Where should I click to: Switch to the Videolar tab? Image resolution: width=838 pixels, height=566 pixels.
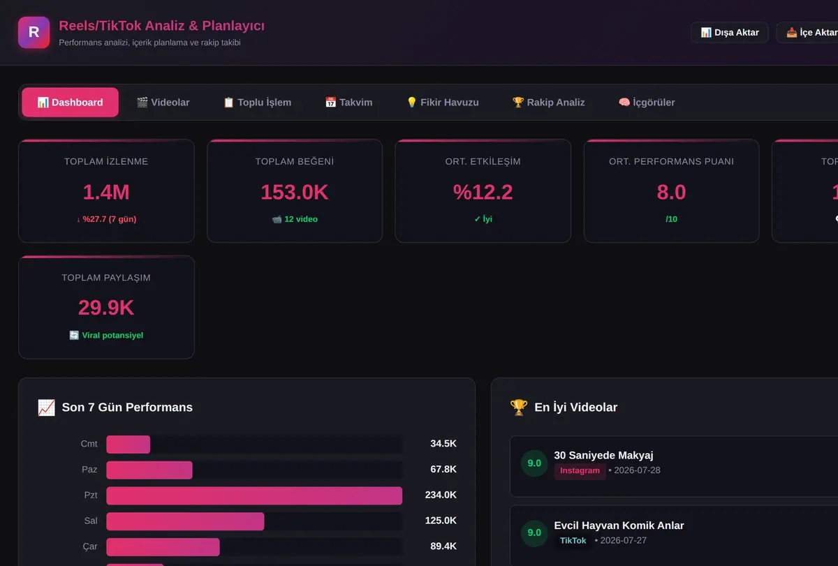163,103
